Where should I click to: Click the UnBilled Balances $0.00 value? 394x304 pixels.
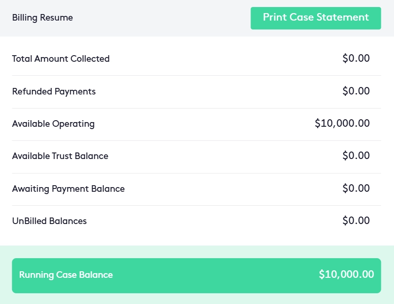[356, 221]
